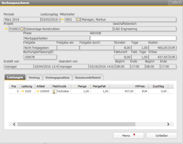Click the created date field 03/04/2016 13:4
The width and height of the screenshot is (183, 144).
pos(46,67)
